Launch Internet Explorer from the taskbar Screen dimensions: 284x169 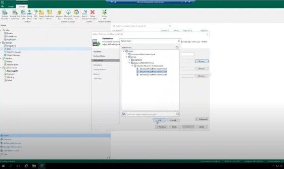pos(26,166)
